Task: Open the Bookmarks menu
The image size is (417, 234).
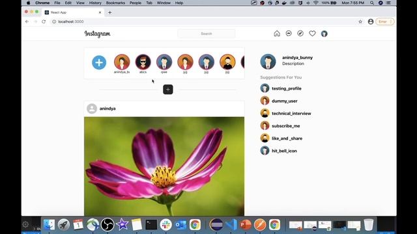Action: 115,3
